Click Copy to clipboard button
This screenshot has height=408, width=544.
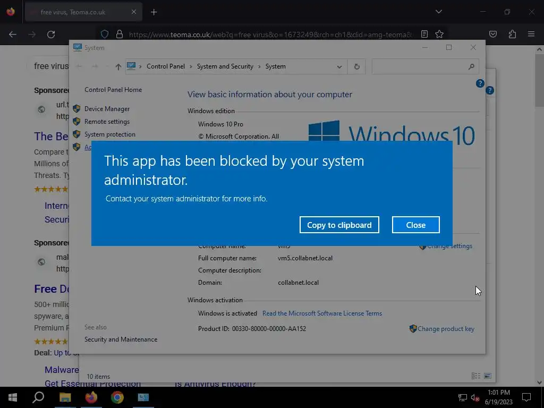(339, 225)
